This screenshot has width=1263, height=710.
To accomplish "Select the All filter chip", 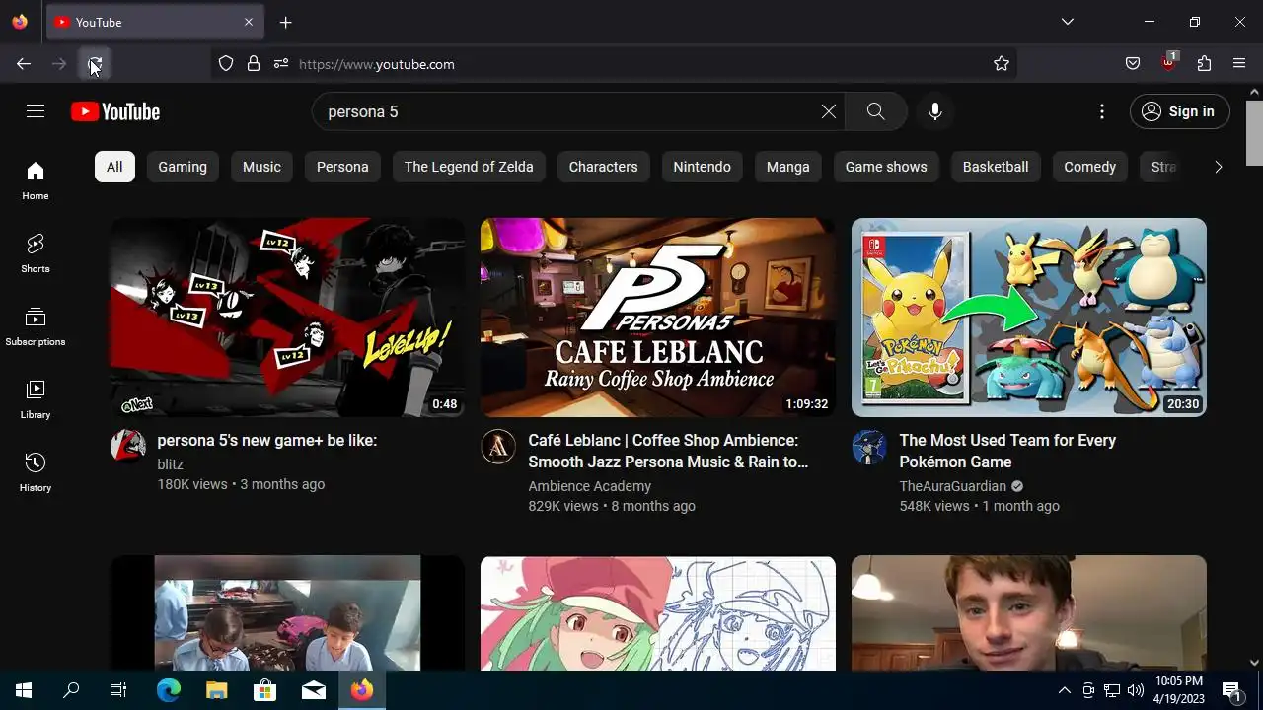I will (114, 167).
